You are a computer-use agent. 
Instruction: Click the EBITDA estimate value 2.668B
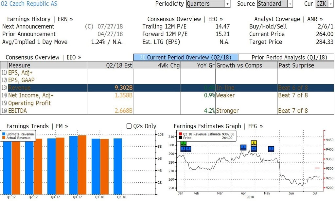click(x=123, y=111)
